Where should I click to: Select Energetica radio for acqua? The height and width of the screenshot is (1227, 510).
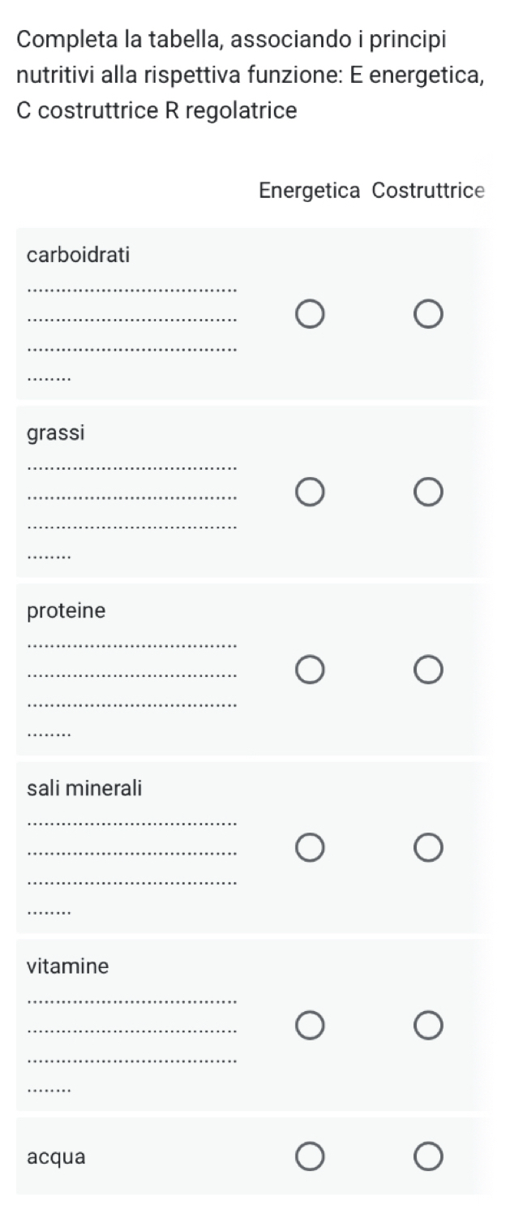[310, 1156]
